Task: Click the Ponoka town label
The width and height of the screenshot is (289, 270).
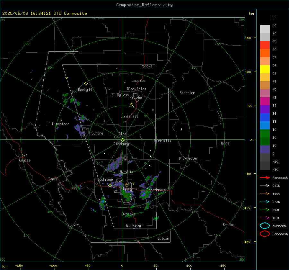Action: 146,66
